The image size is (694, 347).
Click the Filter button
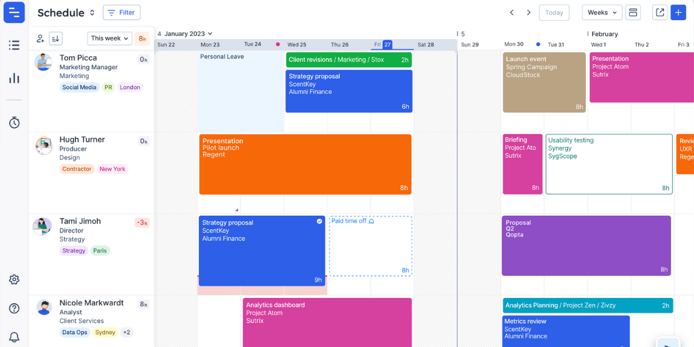(x=121, y=13)
